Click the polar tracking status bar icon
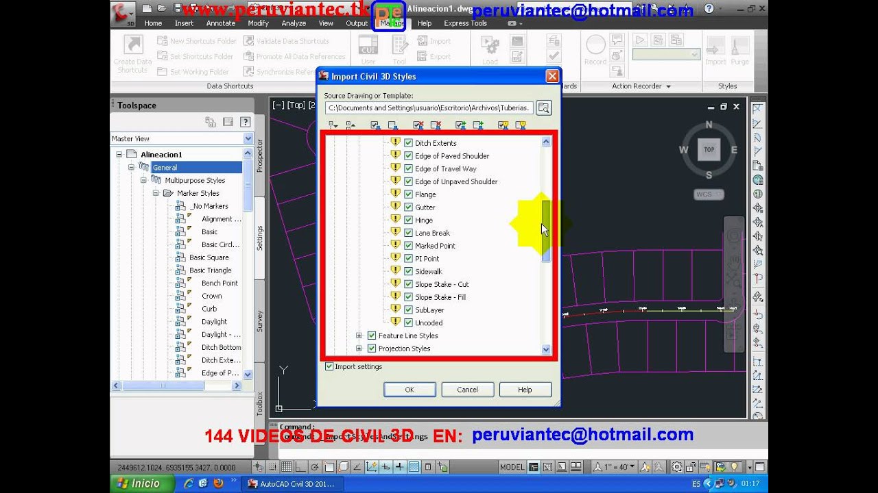 pos(313,467)
